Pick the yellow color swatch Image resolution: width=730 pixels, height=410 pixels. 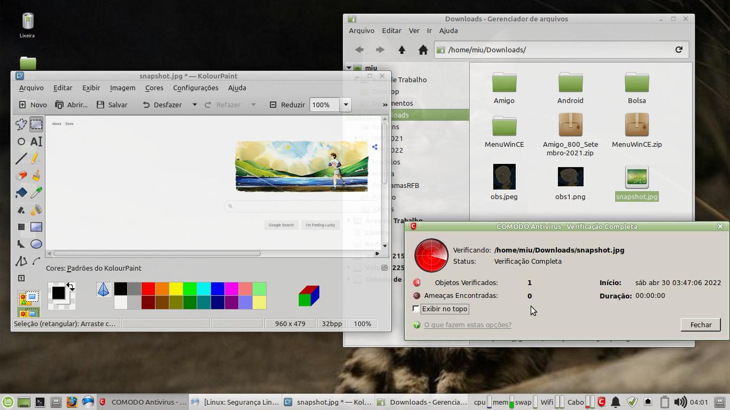tap(176, 289)
